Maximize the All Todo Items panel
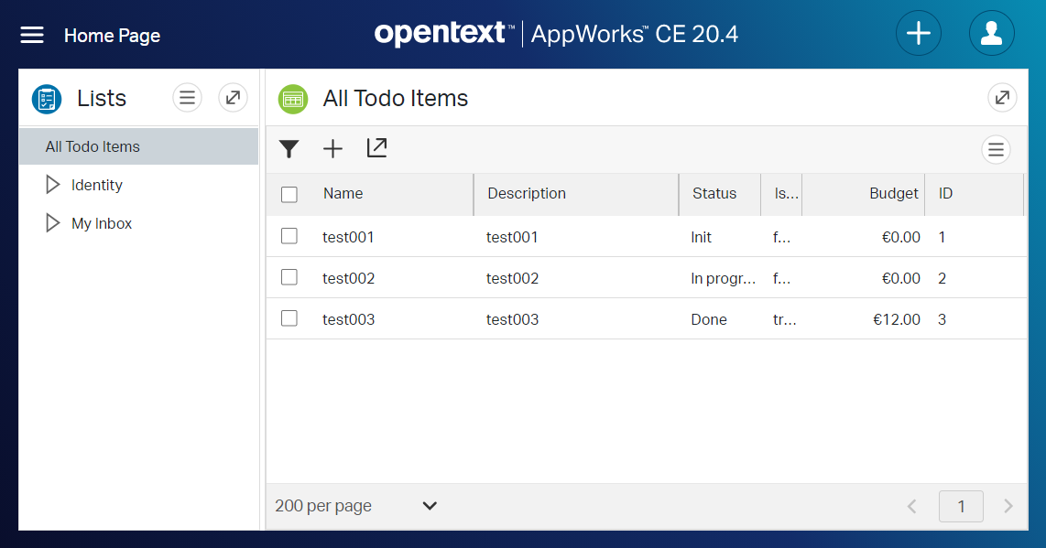1046x548 pixels. (x=1002, y=98)
